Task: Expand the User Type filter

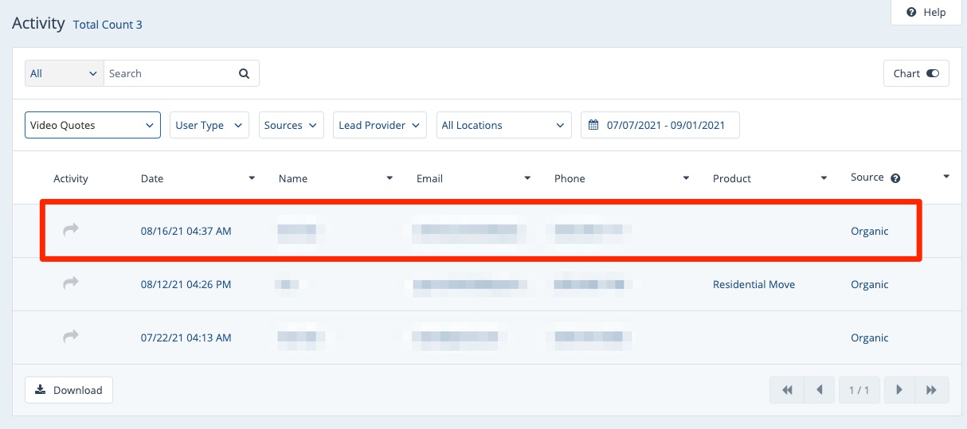Action: point(209,125)
